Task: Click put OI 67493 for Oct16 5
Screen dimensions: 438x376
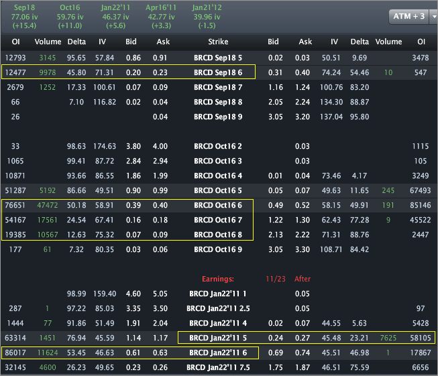Action: pyautogui.click(x=419, y=190)
